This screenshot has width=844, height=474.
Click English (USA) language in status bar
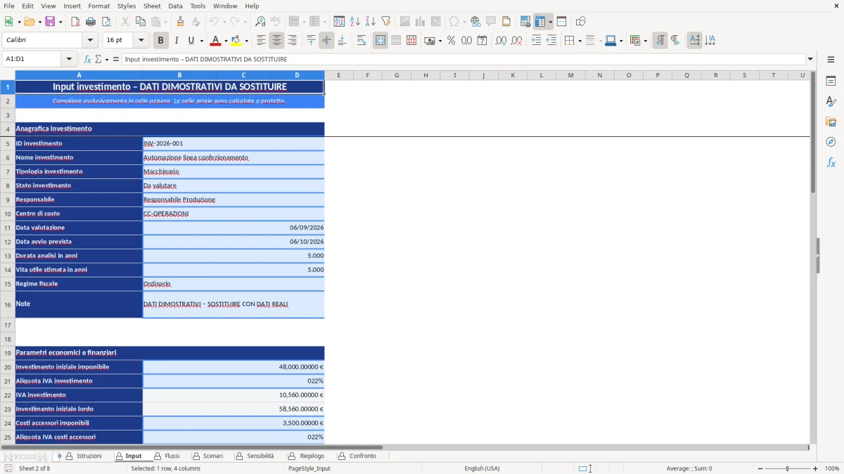(x=482, y=468)
